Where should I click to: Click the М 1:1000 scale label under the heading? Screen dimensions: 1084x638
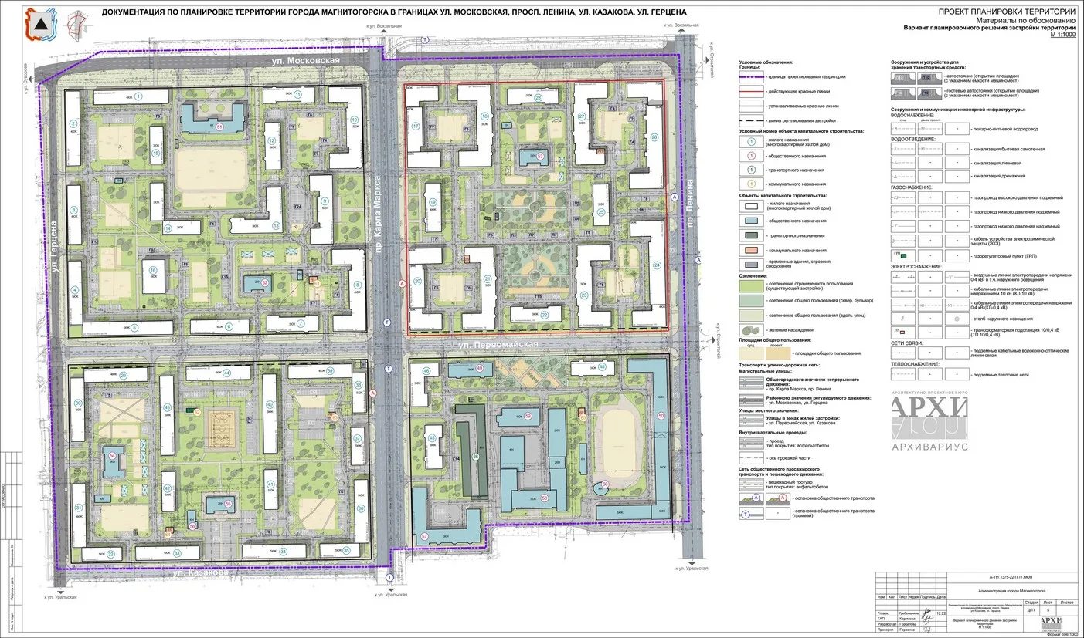pos(1063,35)
